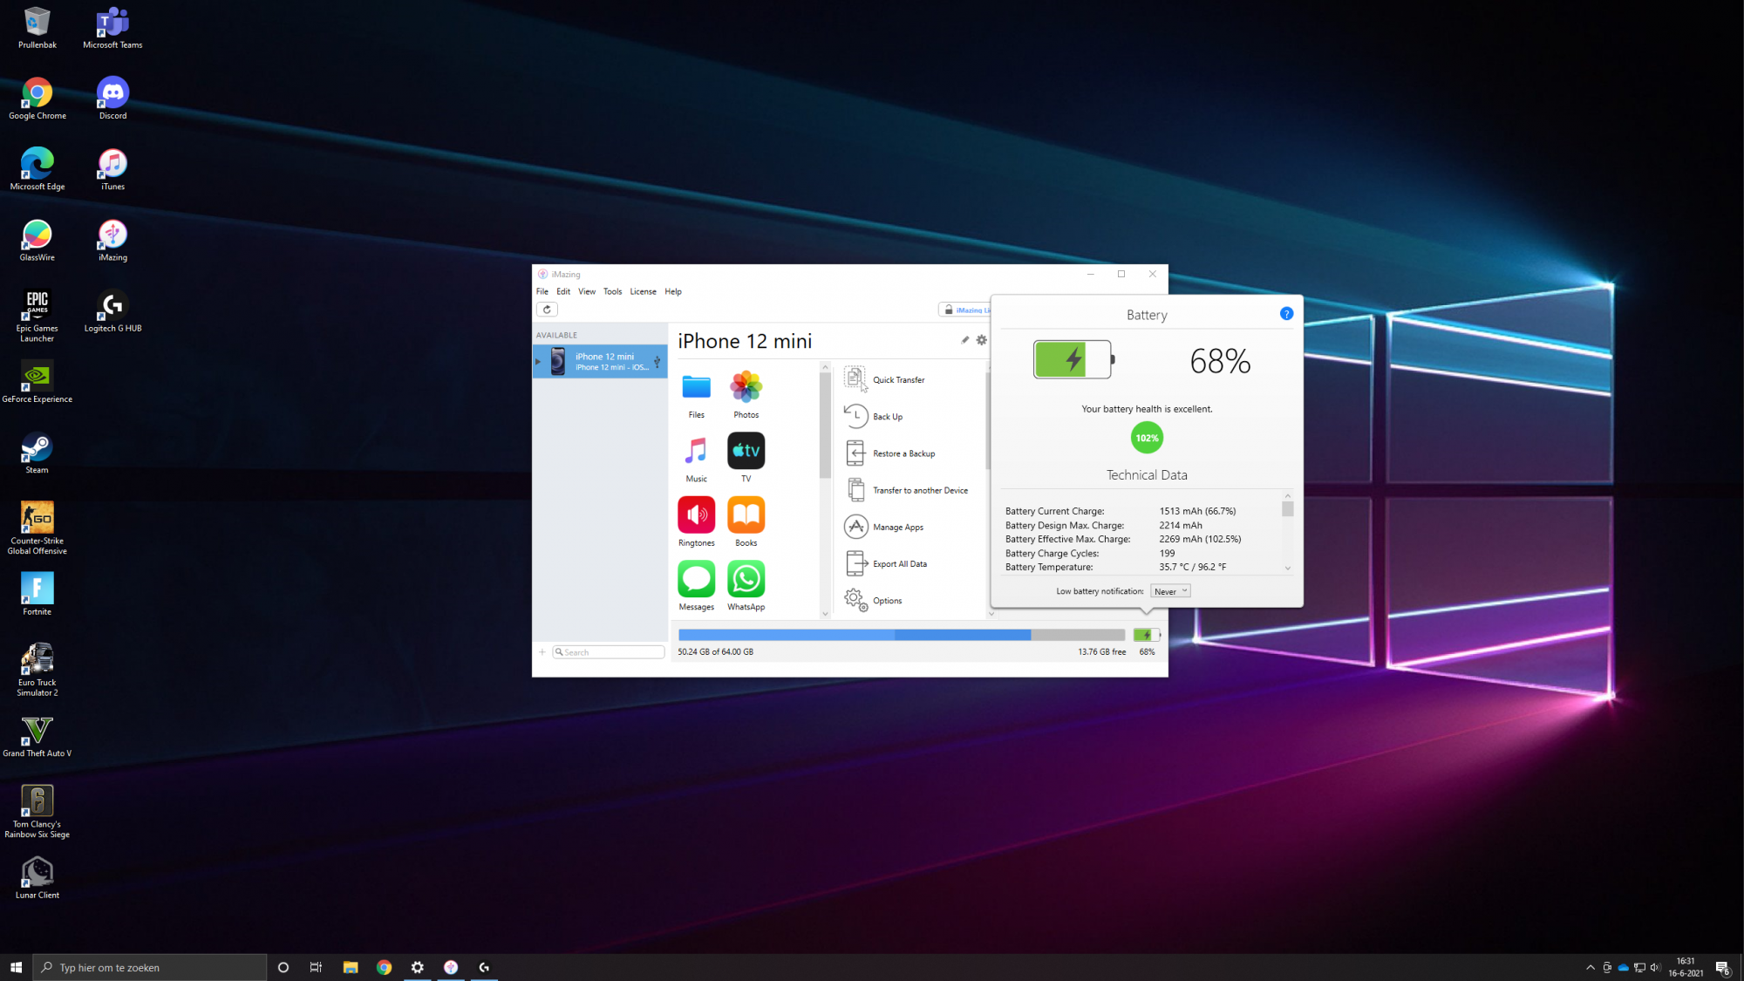The image size is (1744, 981).
Task: Click the large green battery graphic
Action: pos(1073,359)
